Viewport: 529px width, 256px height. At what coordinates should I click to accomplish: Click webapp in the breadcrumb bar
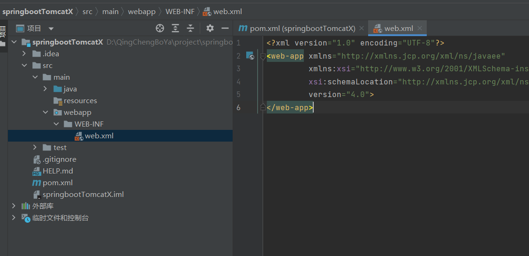(x=142, y=11)
